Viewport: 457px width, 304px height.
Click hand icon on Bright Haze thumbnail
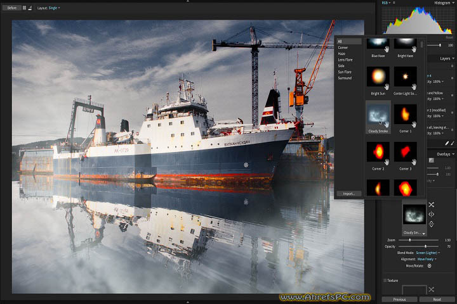(414, 49)
